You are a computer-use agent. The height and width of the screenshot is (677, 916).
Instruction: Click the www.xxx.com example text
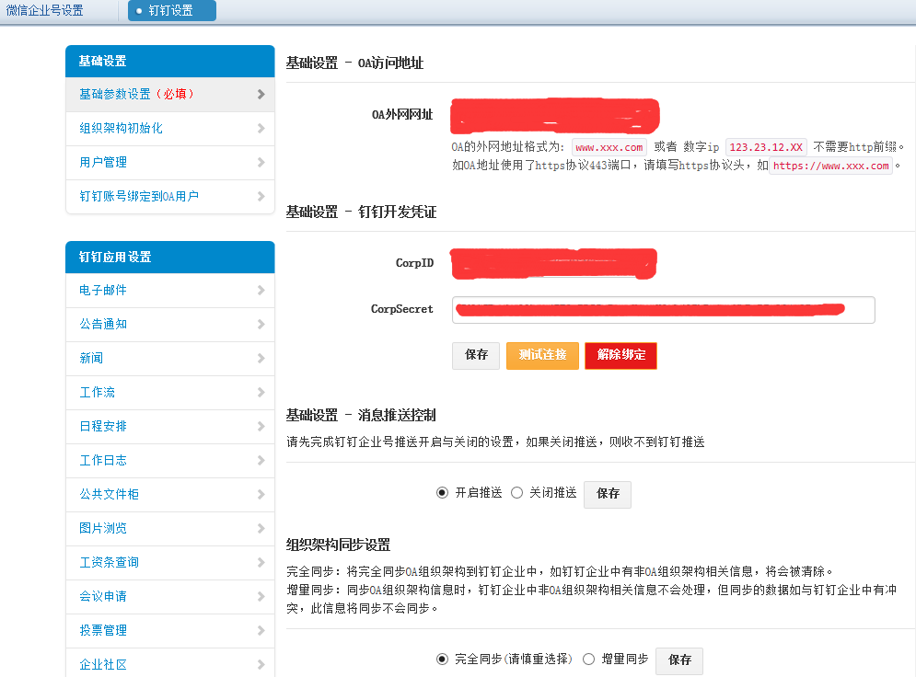pyautogui.click(x=609, y=148)
